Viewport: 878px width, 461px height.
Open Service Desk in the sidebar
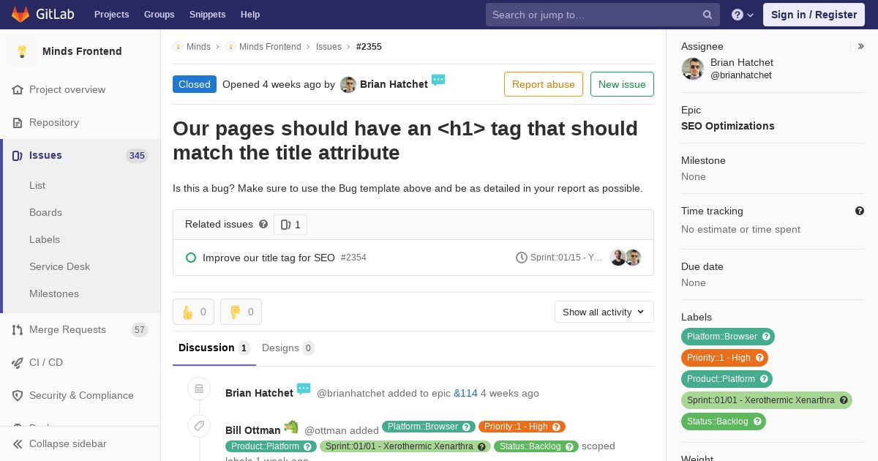point(59,266)
